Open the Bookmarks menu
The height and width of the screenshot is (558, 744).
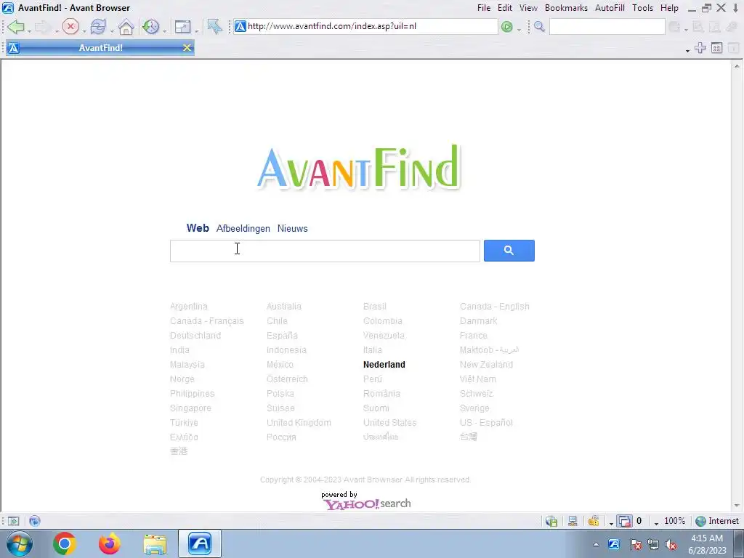566,8
